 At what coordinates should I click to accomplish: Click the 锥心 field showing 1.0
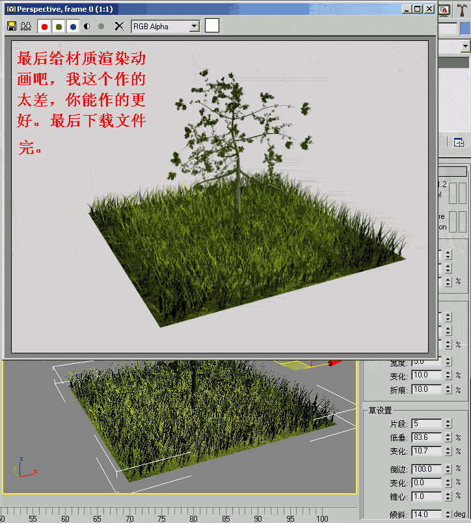(427, 496)
